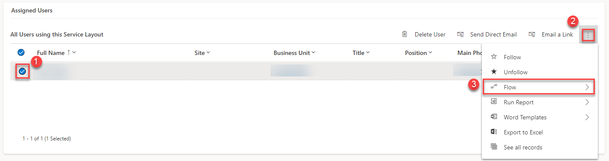Screen dimensions: 609x161
Task: Click the Word Templates document icon
Action: [494, 117]
